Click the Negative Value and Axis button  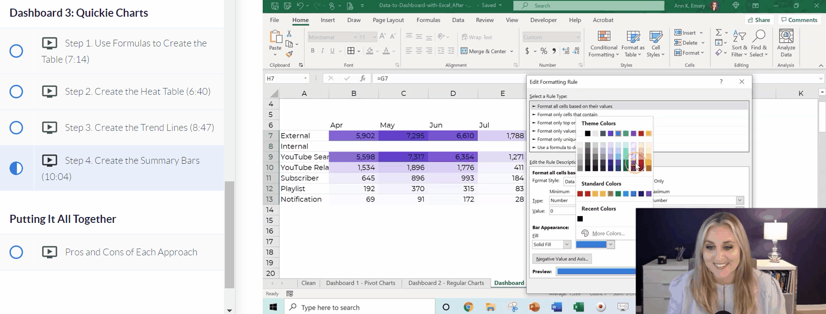pyautogui.click(x=562, y=259)
